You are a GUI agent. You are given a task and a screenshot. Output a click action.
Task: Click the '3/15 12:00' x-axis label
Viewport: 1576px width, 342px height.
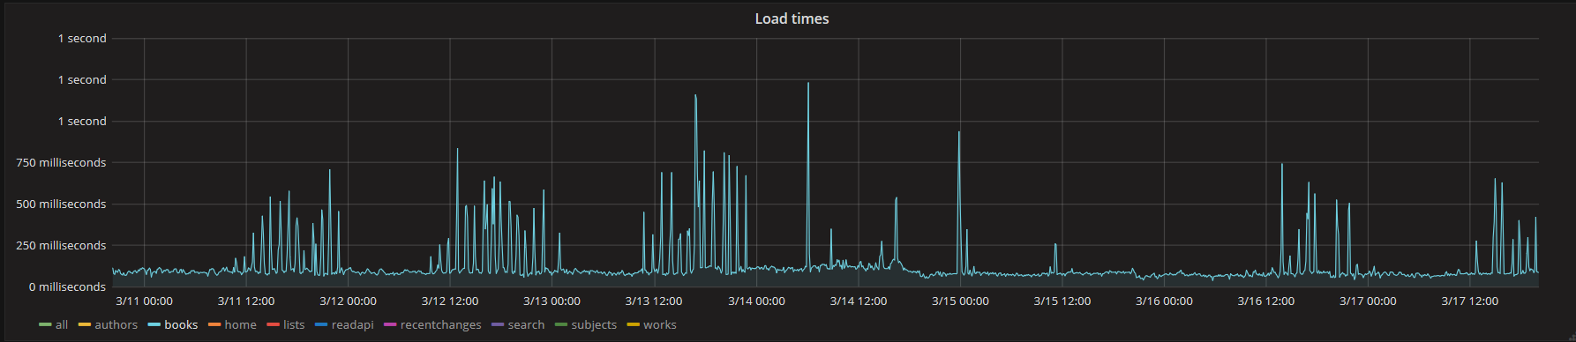[x=1062, y=301]
